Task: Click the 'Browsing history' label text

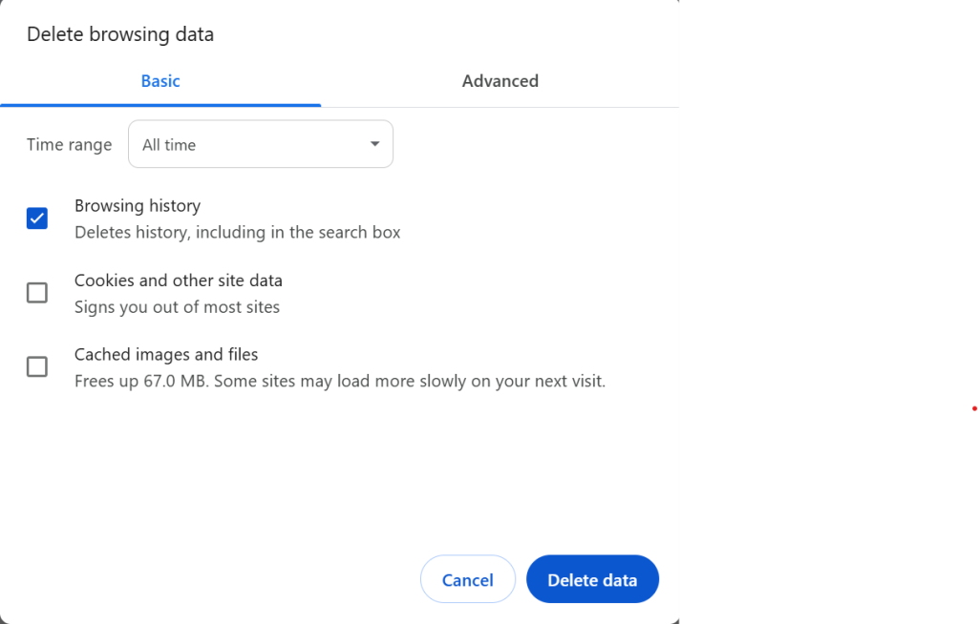Action: point(138,206)
